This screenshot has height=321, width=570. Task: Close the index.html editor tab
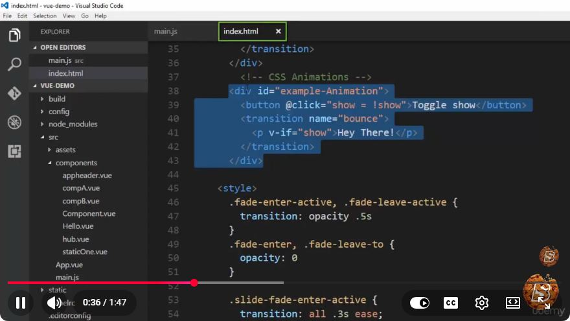click(278, 31)
